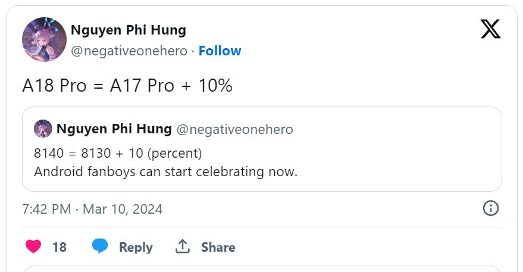Open Nguyen Phi Hung's name in the tweet header
Screen dimensions: 523x272
tap(128, 30)
